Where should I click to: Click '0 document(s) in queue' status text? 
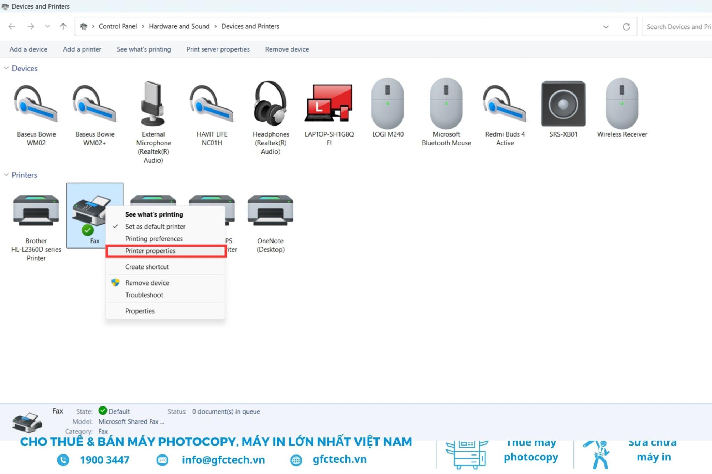(x=226, y=411)
